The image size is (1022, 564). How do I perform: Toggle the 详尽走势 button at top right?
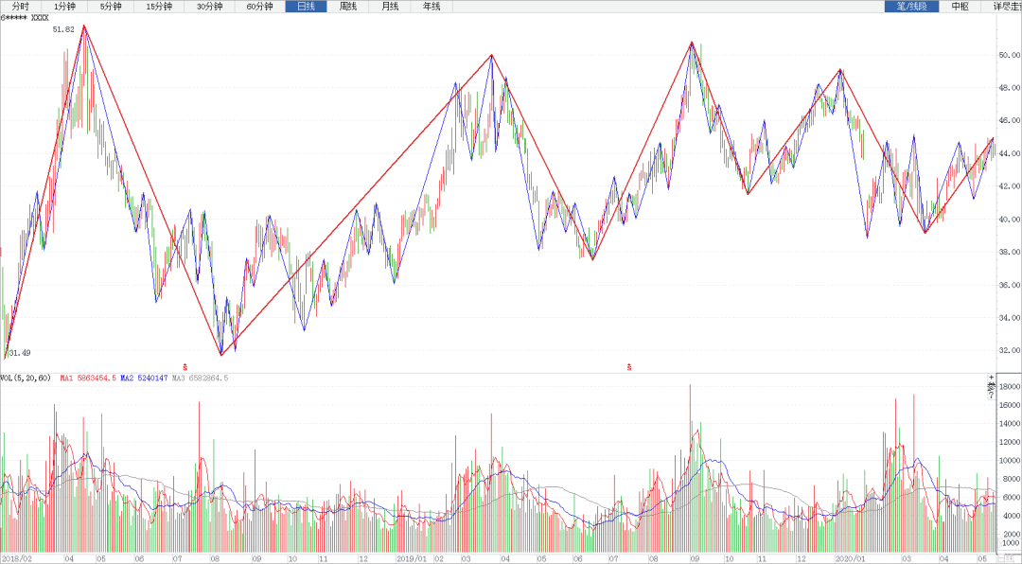coord(1006,7)
